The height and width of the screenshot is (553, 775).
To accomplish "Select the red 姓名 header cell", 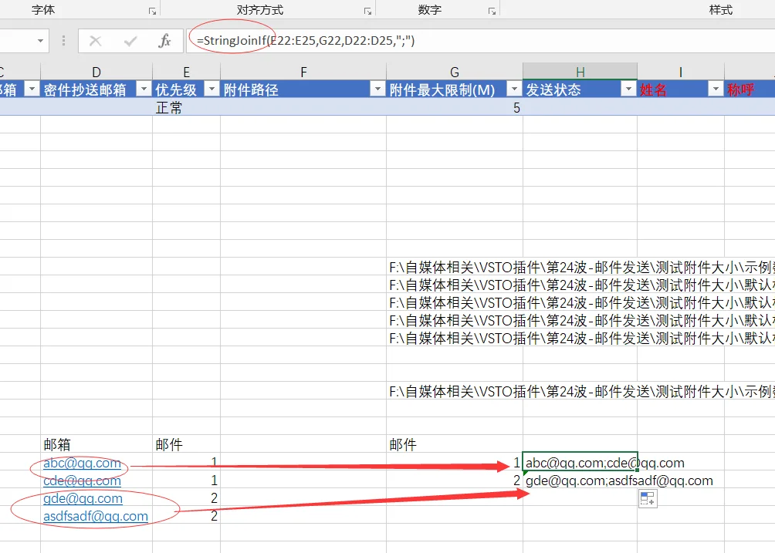I will click(681, 89).
